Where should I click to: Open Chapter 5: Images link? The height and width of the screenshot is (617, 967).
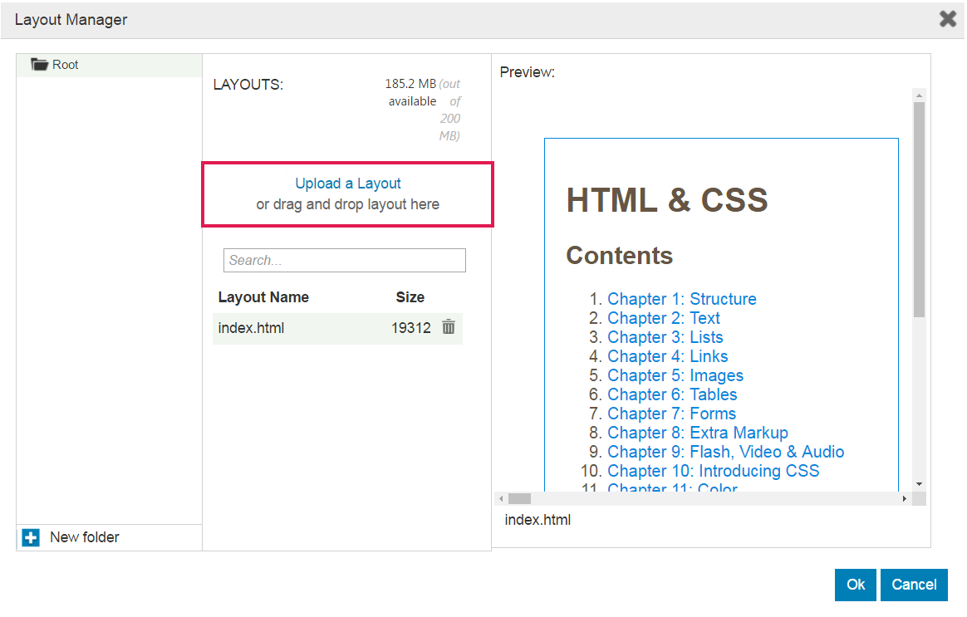675,375
